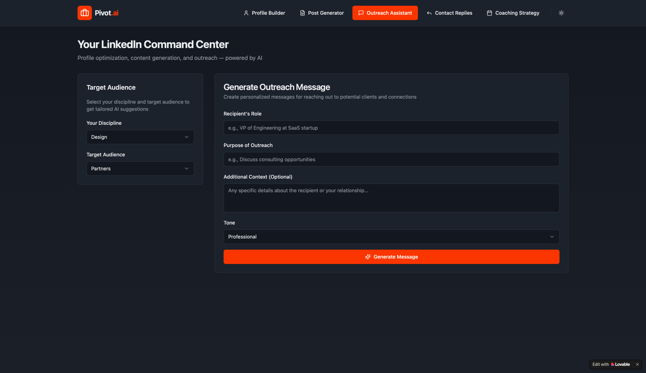Go to the Contact Replies tab
The height and width of the screenshot is (373, 646).
(449, 13)
